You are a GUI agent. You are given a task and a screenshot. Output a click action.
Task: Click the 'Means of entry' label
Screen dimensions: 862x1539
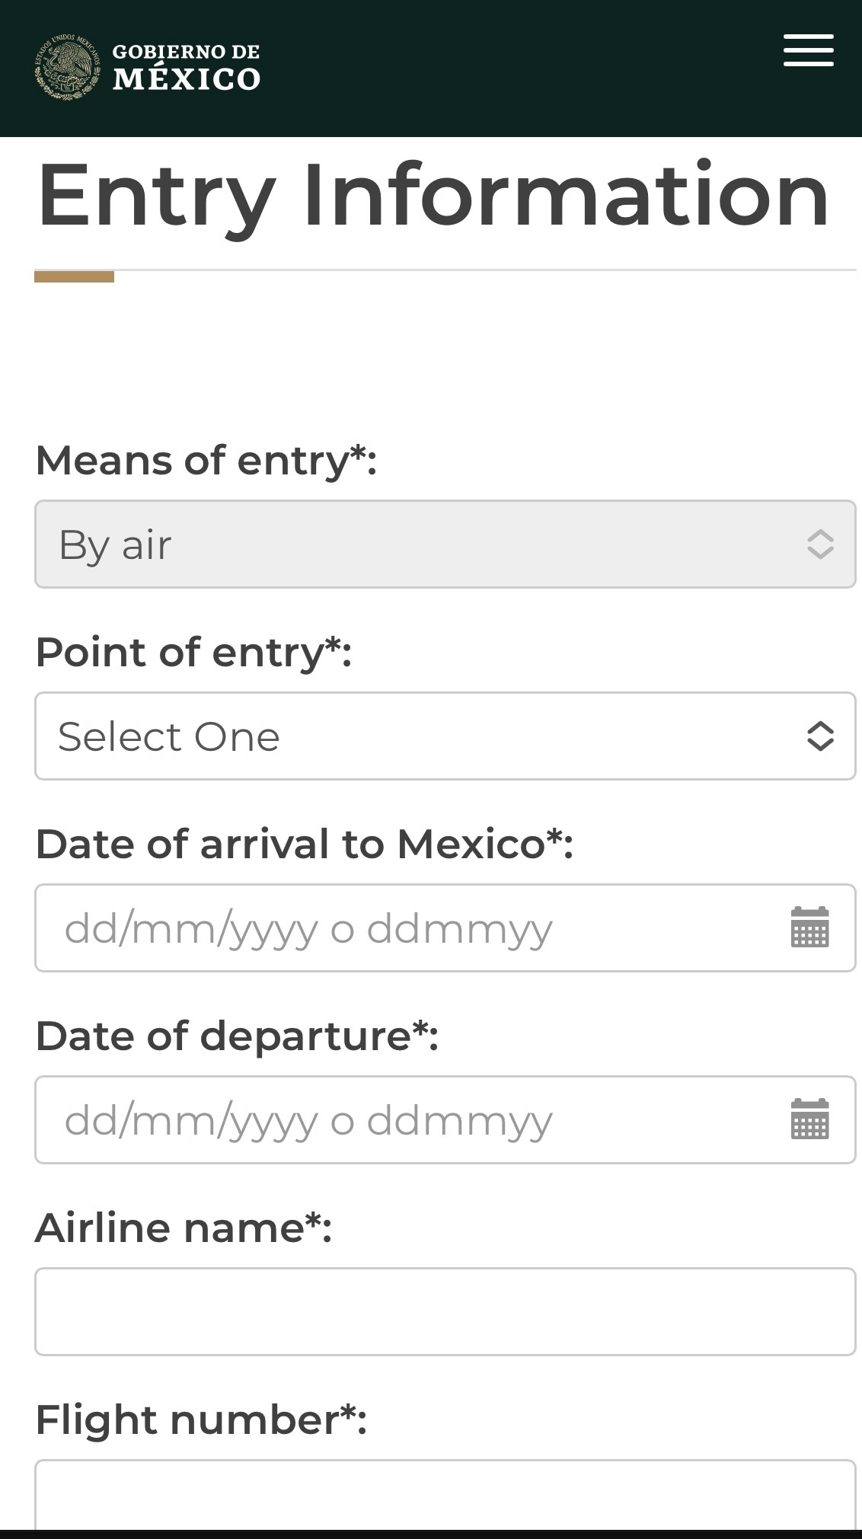[206, 460]
